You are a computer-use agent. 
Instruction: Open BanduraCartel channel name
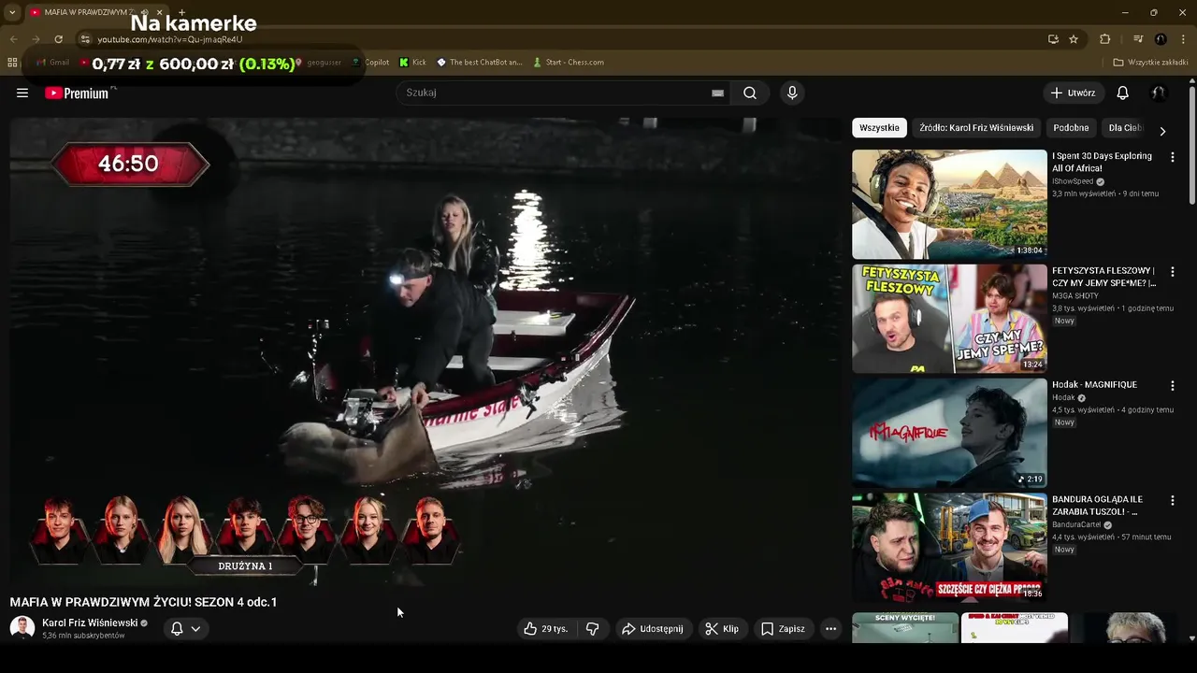click(x=1076, y=524)
